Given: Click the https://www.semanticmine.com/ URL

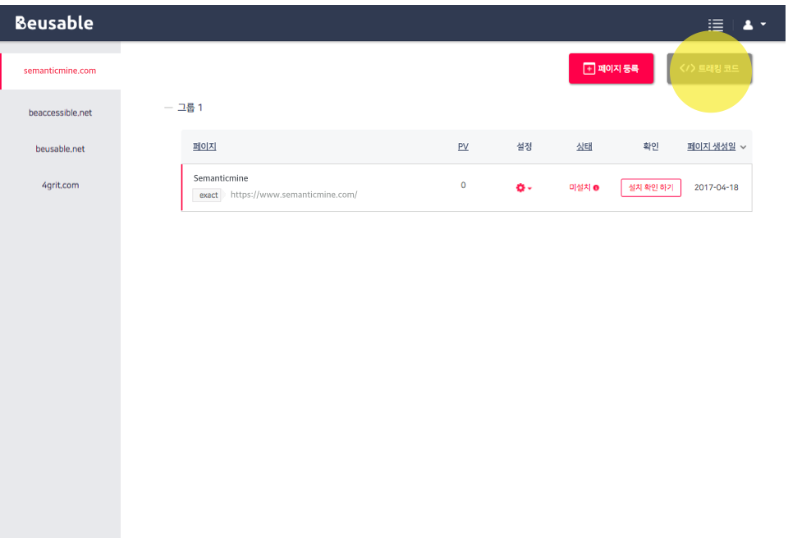Looking at the screenshot, I should [x=294, y=195].
